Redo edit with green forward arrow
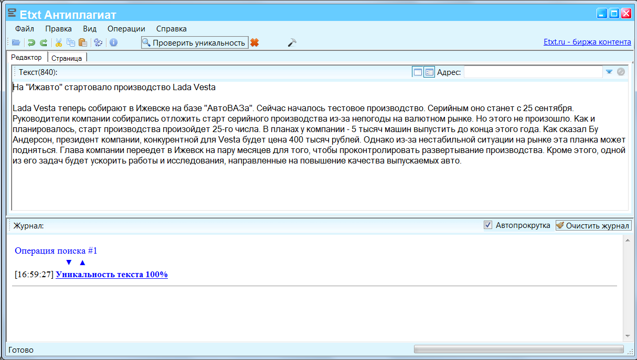This screenshot has width=637, height=360. tap(44, 43)
